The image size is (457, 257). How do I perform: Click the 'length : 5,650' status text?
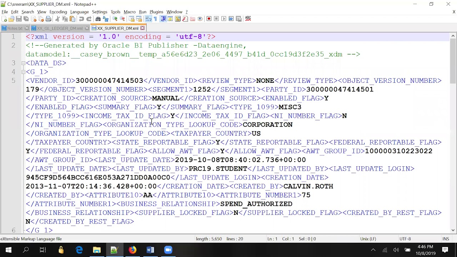pyautogui.click(x=209, y=239)
